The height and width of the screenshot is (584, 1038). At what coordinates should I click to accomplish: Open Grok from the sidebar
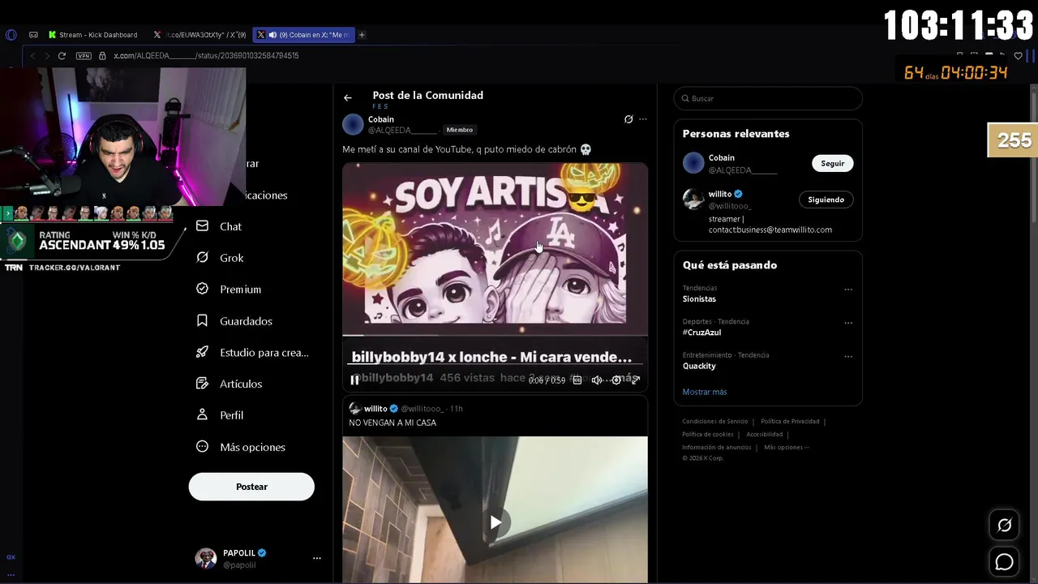tap(221, 258)
